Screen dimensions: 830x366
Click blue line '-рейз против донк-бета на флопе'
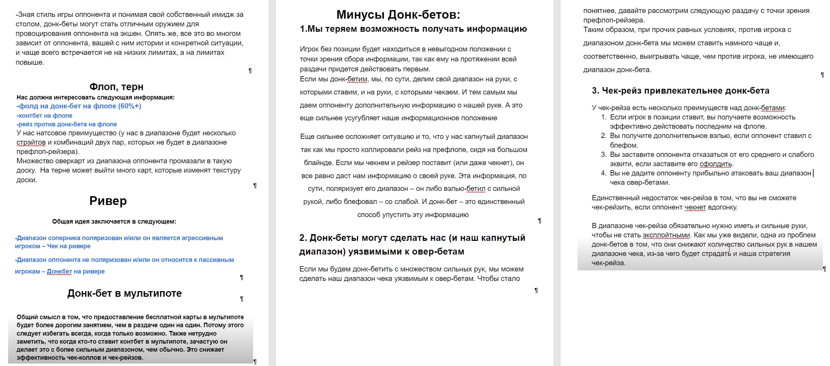tap(66, 124)
